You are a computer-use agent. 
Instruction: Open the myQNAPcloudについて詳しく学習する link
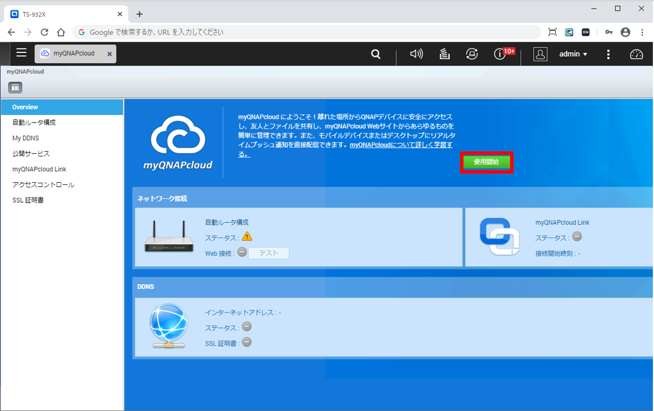401,145
